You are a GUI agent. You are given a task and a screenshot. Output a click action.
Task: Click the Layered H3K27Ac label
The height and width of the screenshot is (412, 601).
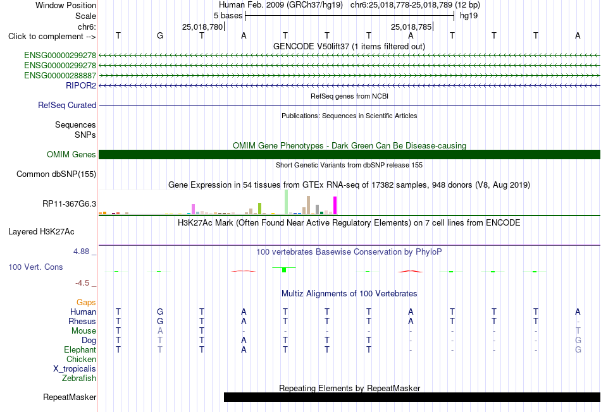pos(41,232)
